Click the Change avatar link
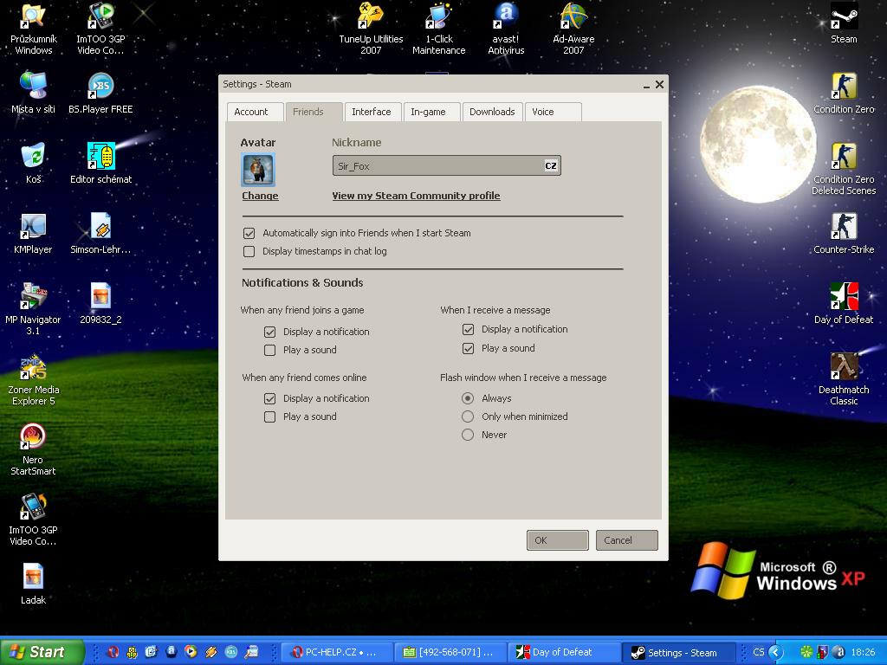887x665 pixels. click(x=260, y=196)
